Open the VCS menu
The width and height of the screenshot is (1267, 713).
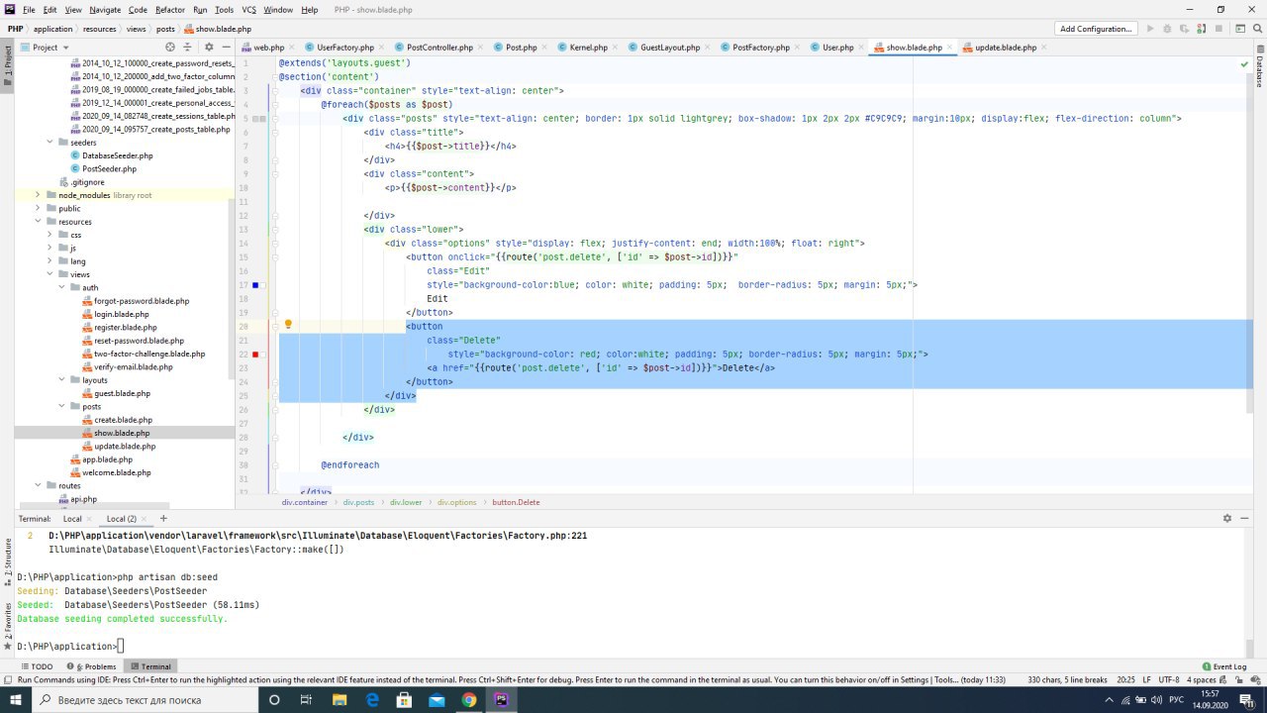(249, 9)
